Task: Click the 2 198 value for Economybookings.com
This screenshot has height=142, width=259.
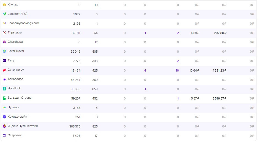Action: click(x=77, y=24)
